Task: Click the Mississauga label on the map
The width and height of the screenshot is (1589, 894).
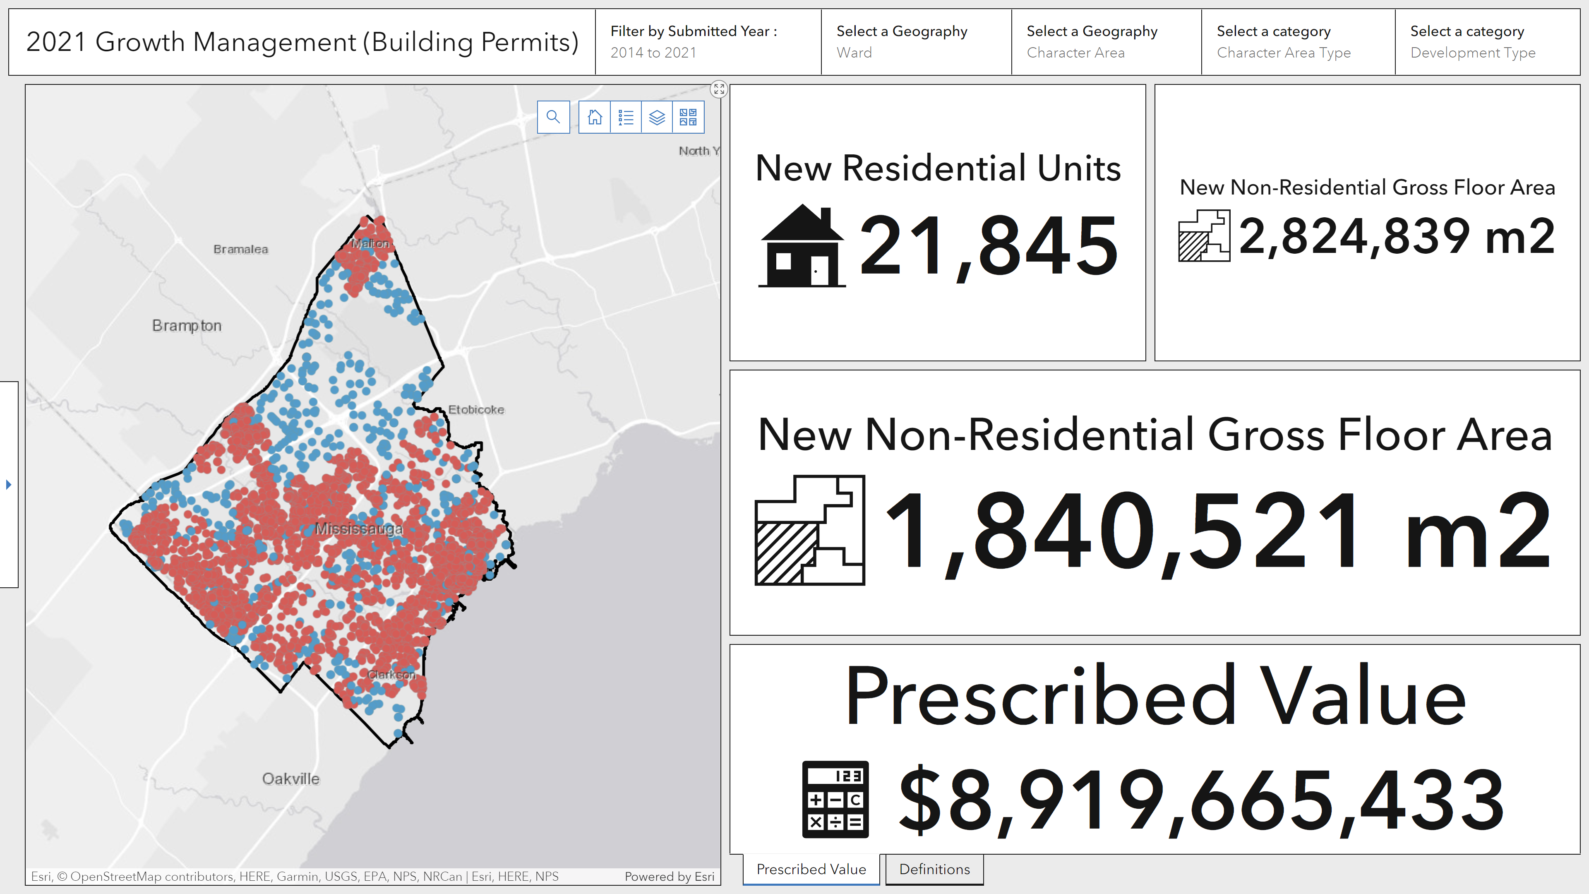Action: click(358, 529)
